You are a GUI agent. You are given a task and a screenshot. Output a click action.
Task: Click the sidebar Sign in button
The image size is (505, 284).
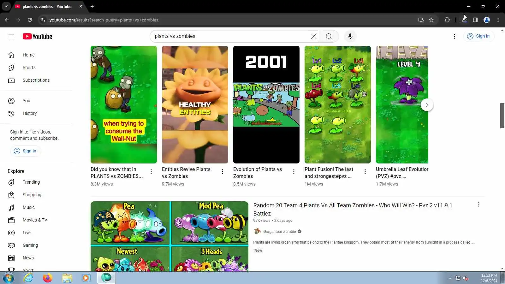pos(26,151)
